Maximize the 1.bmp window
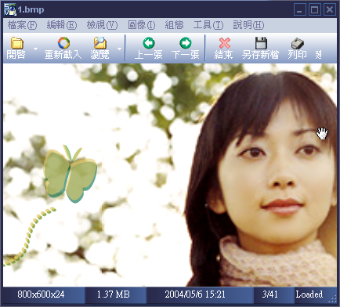Viewport: 340px width, 307px height. (x=315, y=10)
